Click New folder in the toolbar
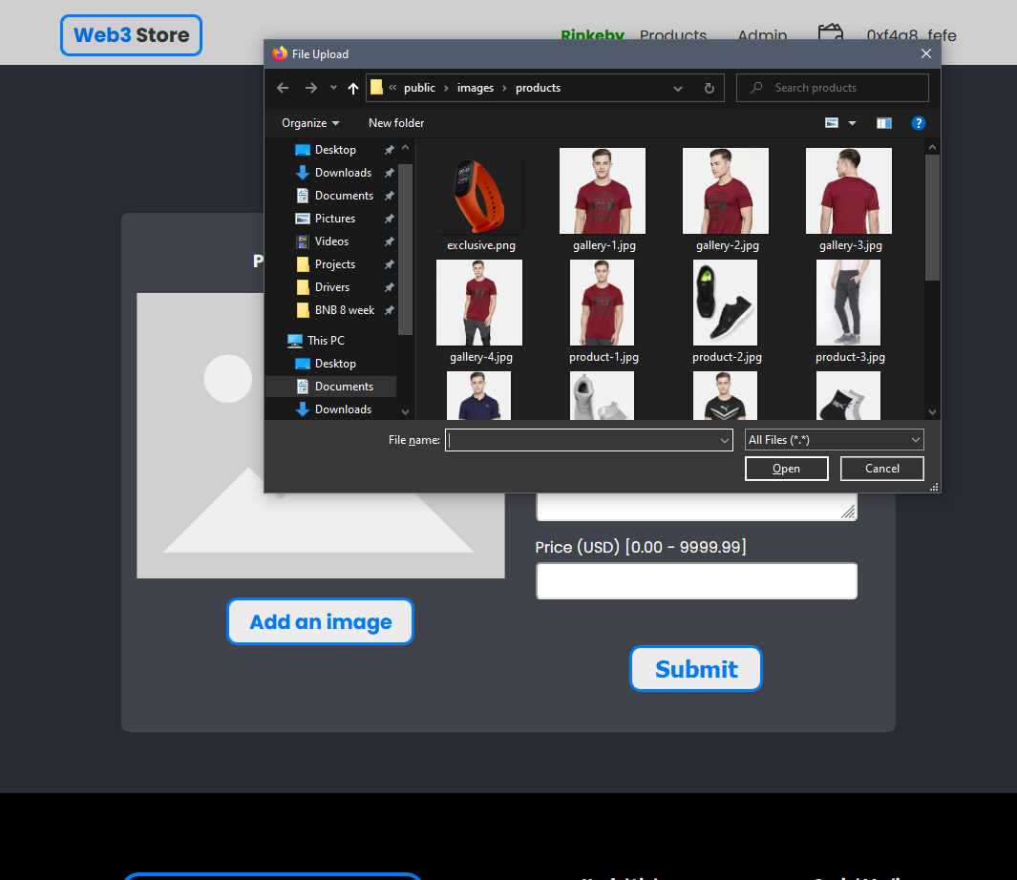The image size is (1017, 880). pyautogui.click(x=396, y=123)
